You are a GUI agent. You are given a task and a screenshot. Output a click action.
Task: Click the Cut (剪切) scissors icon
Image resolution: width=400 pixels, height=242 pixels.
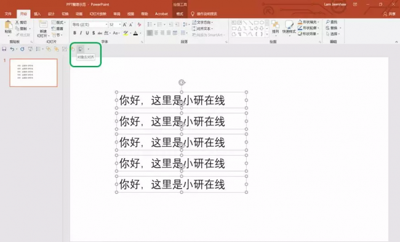coord(17,22)
